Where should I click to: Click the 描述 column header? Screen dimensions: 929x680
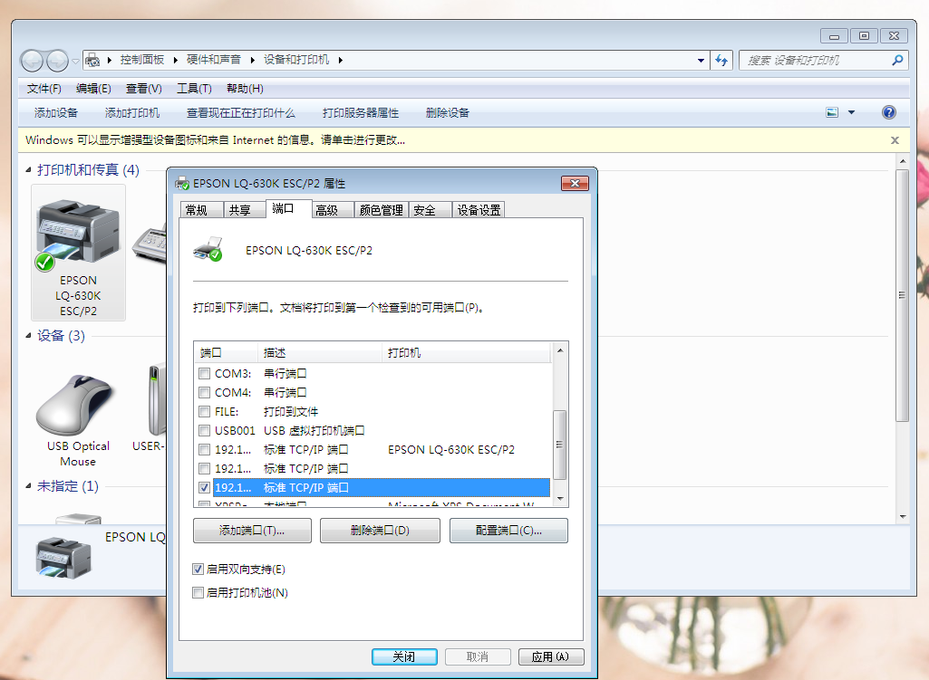coord(320,353)
